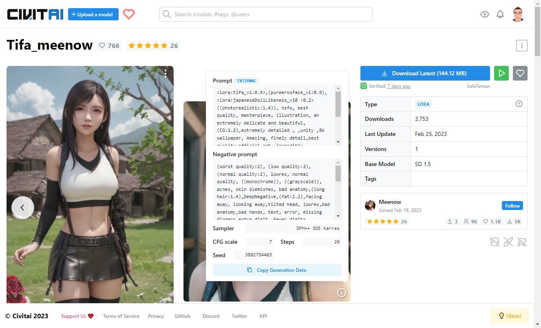Open the GitHub footer link
The height and width of the screenshot is (328, 541).
pyautogui.click(x=183, y=316)
